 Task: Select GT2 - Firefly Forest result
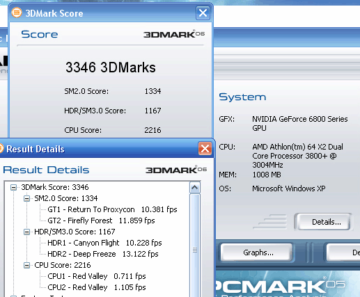(101, 220)
